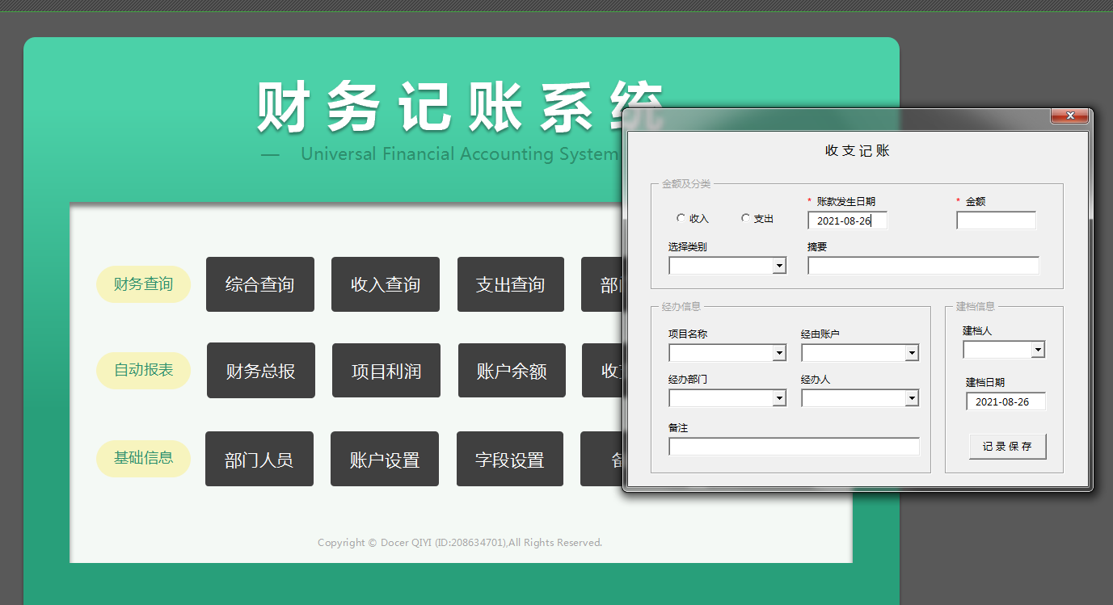Open 财务总报 financial summary report
The width and height of the screenshot is (1113, 605).
[x=260, y=370]
